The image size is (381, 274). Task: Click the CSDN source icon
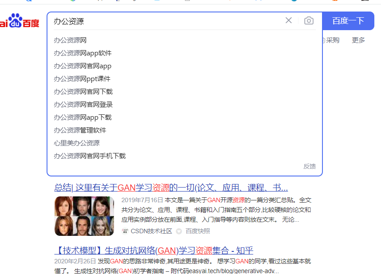[125, 231]
